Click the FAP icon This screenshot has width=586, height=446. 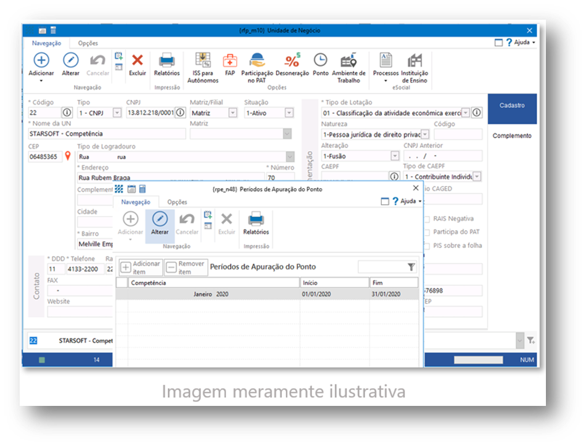(229, 60)
